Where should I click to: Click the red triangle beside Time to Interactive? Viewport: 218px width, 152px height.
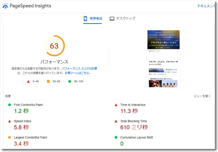tap(116, 105)
